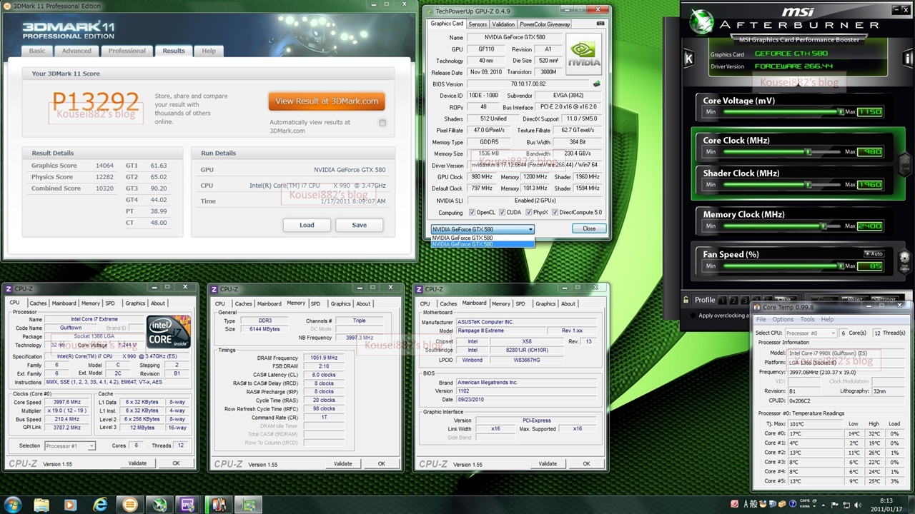The image size is (915, 514).
Task: Click the Afterburner user define fan gear icon
Action: point(904,260)
